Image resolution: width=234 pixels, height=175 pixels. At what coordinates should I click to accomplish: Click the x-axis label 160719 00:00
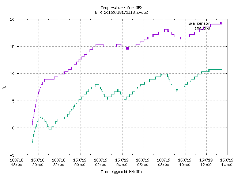[x=80, y=162]
